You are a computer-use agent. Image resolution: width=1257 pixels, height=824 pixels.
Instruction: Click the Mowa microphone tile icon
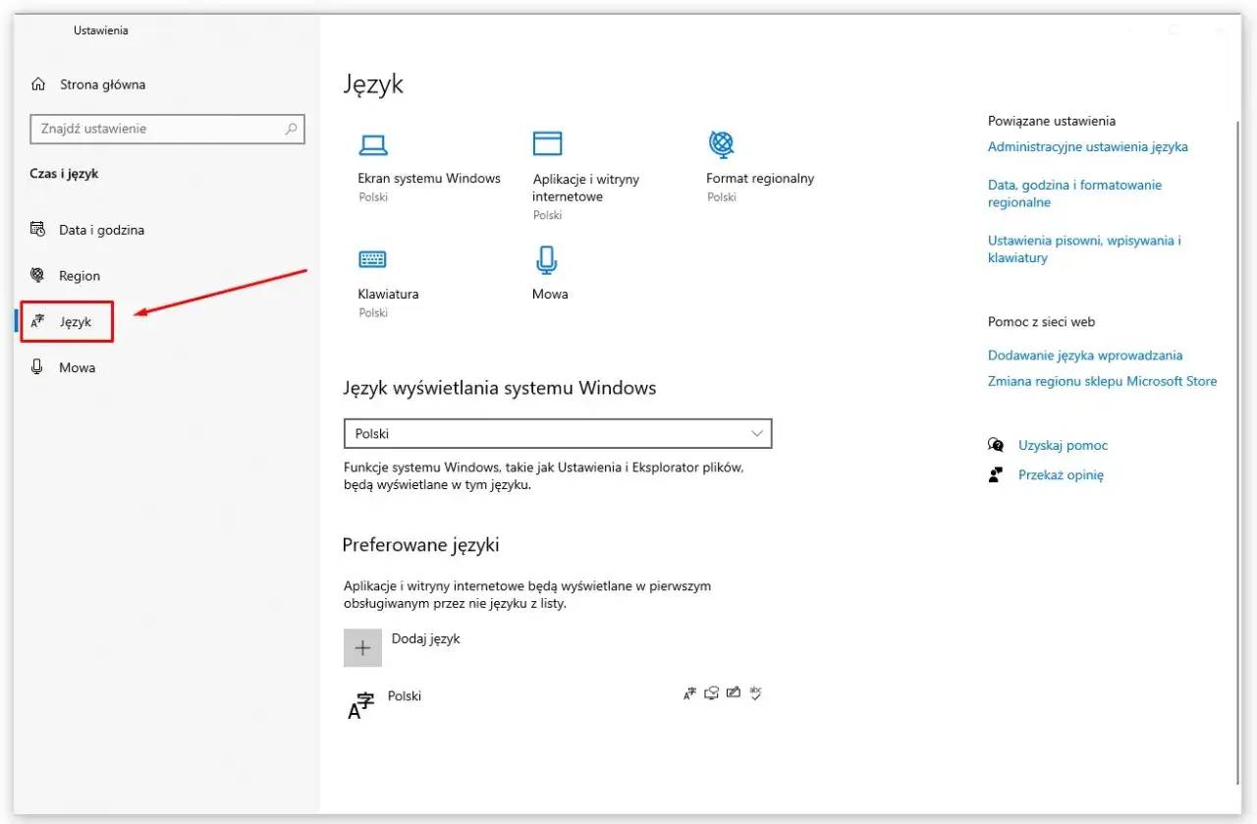coord(546,260)
